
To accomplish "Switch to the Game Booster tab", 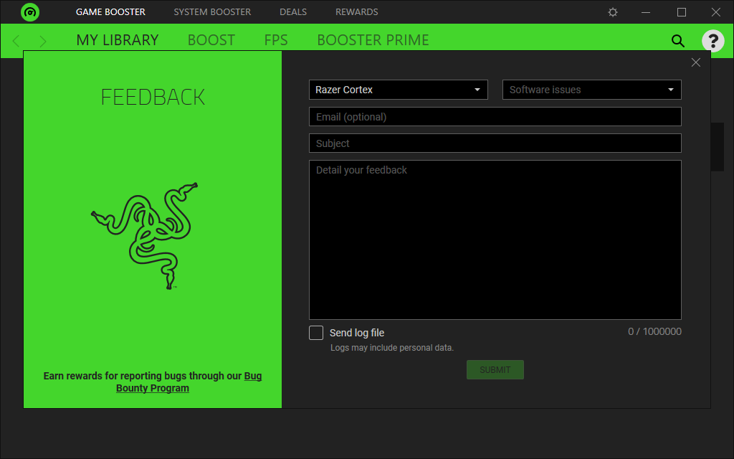I will pyautogui.click(x=110, y=11).
